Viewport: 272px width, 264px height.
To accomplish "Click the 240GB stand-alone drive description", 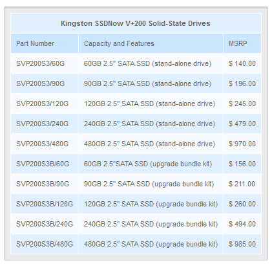I will point(149,124).
